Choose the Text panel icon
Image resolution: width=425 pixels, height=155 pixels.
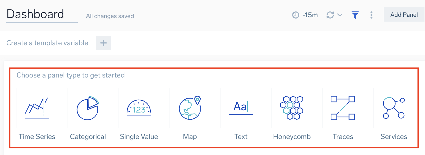click(241, 108)
